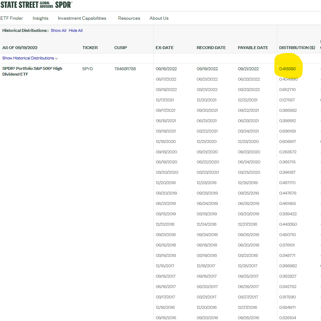This screenshot has width=321, height=321.
Task: Select payable date 12/26/2017
Action: click(x=247, y=266)
